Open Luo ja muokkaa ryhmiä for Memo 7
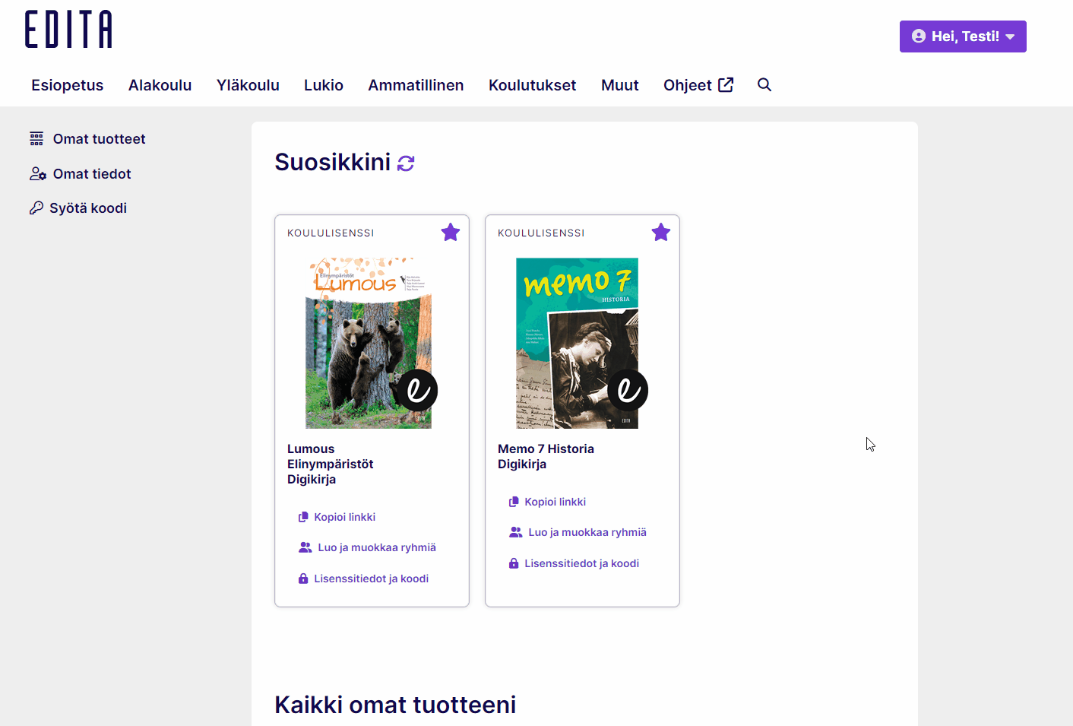This screenshot has width=1073, height=726. 578,532
